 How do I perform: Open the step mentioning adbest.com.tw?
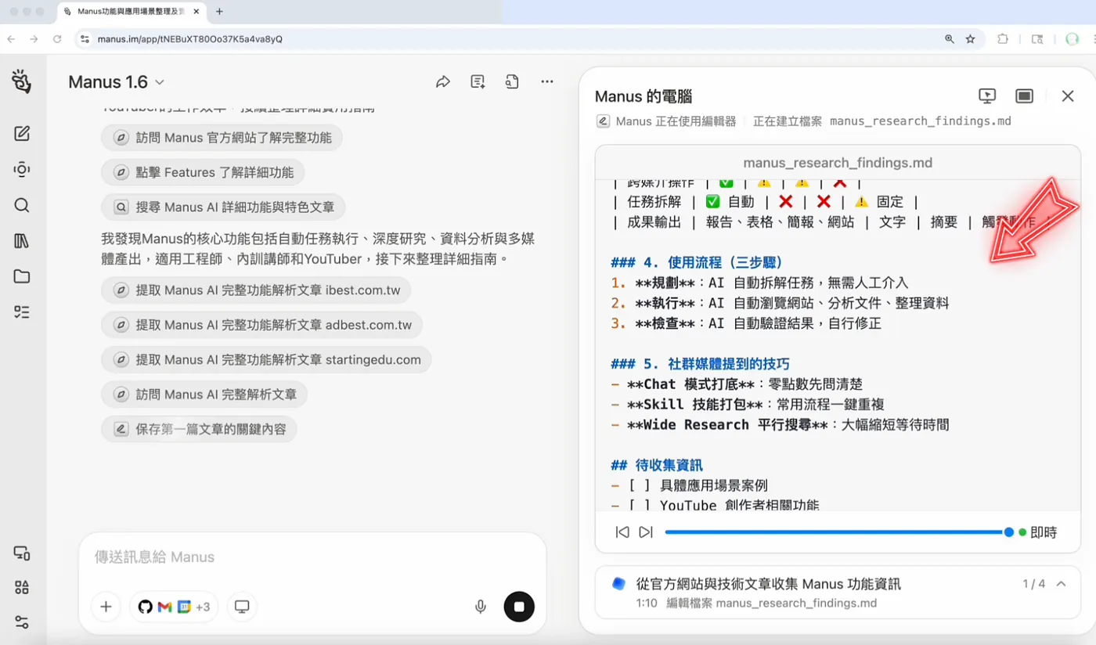(x=262, y=325)
